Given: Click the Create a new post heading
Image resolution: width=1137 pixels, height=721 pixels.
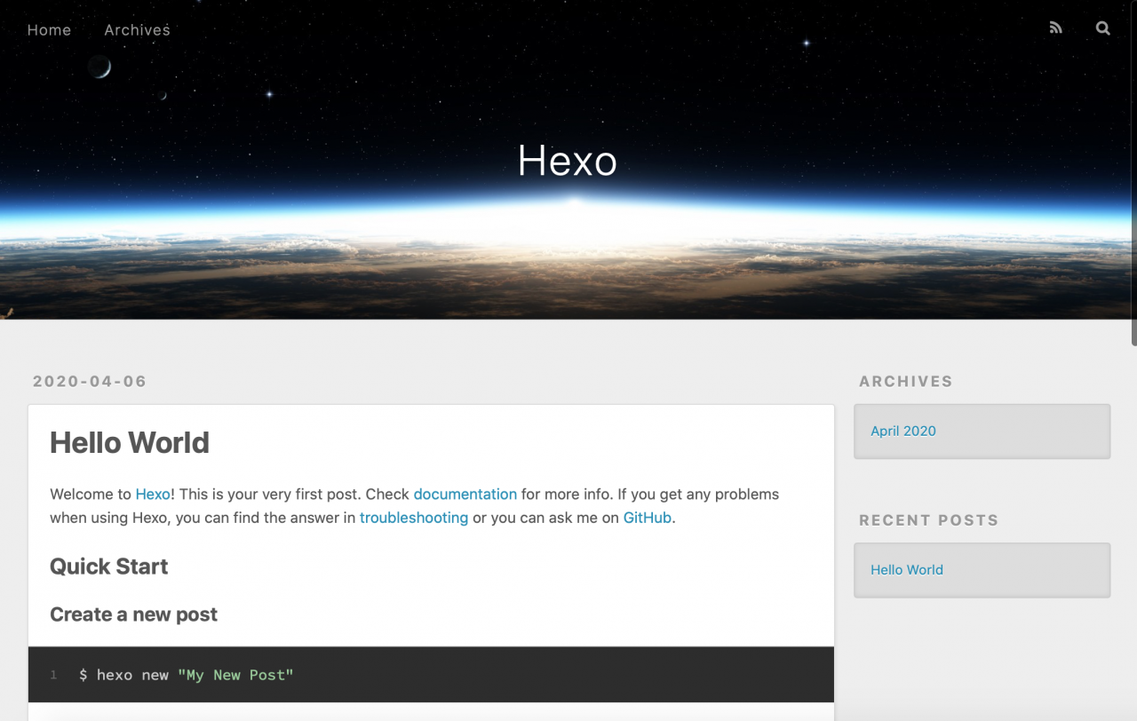Looking at the screenshot, I should (133, 614).
